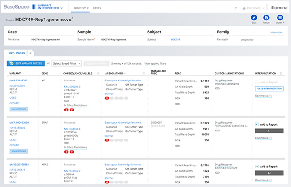The height and width of the screenshot is (187, 291).
Task: Click the red P in silico badge for BRAF
Action: pos(72,152)
